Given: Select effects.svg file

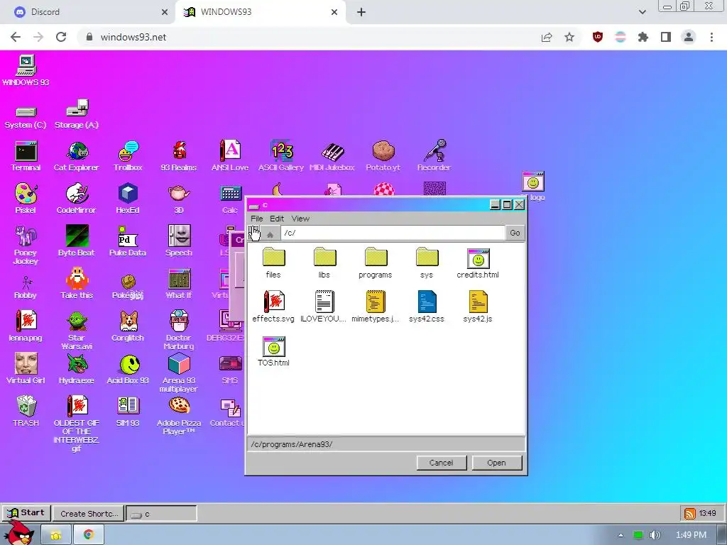Looking at the screenshot, I should [x=273, y=307].
